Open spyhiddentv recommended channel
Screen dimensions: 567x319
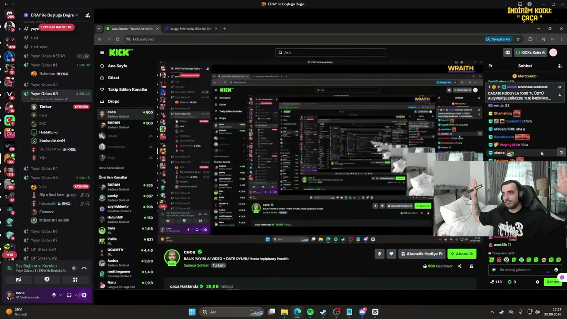click(x=126, y=209)
